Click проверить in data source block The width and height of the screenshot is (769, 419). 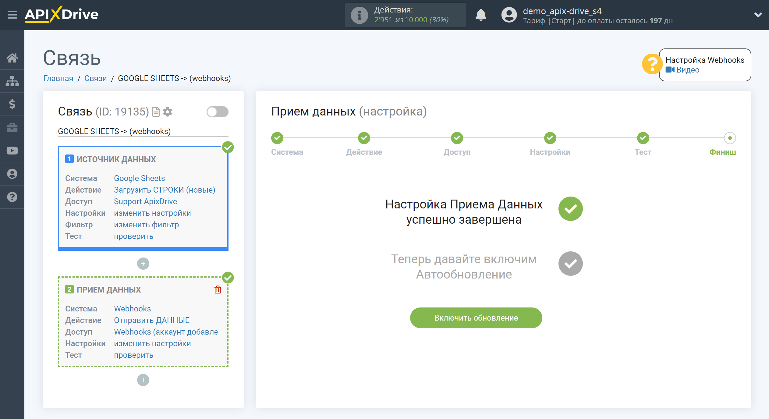(x=133, y=236)
